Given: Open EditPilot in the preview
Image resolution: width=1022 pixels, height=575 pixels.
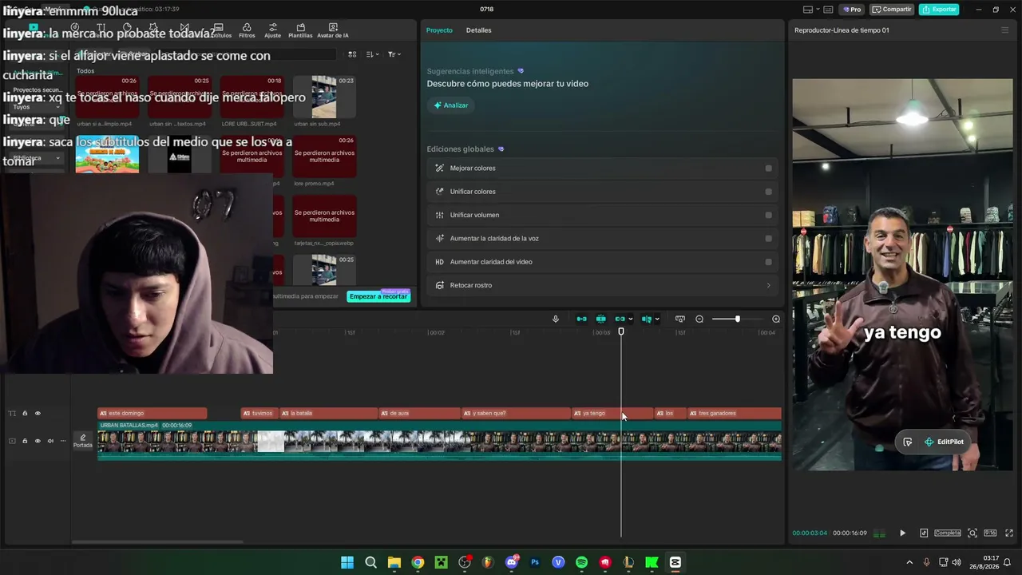Looking at the screenshot, I should pyautogui.click(x=945, y=442).
